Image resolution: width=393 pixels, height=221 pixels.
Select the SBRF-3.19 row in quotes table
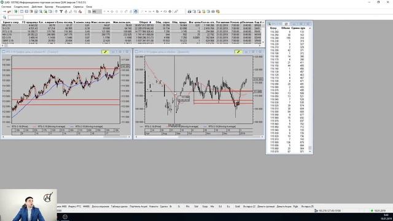[131, 41]
